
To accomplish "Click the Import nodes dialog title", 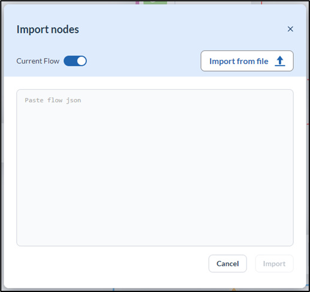I will pos(48,29).
